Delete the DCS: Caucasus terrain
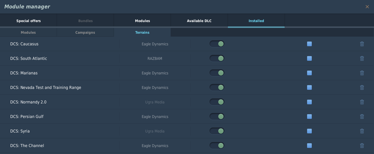Image resolution: width=374 pixels, height=154 pixels. [x=362, y=44]
